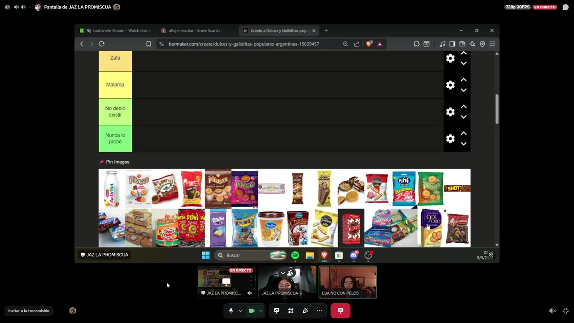
Task: Open Brave Leo AI sparkle icon
Action: (x=472, y=44)
